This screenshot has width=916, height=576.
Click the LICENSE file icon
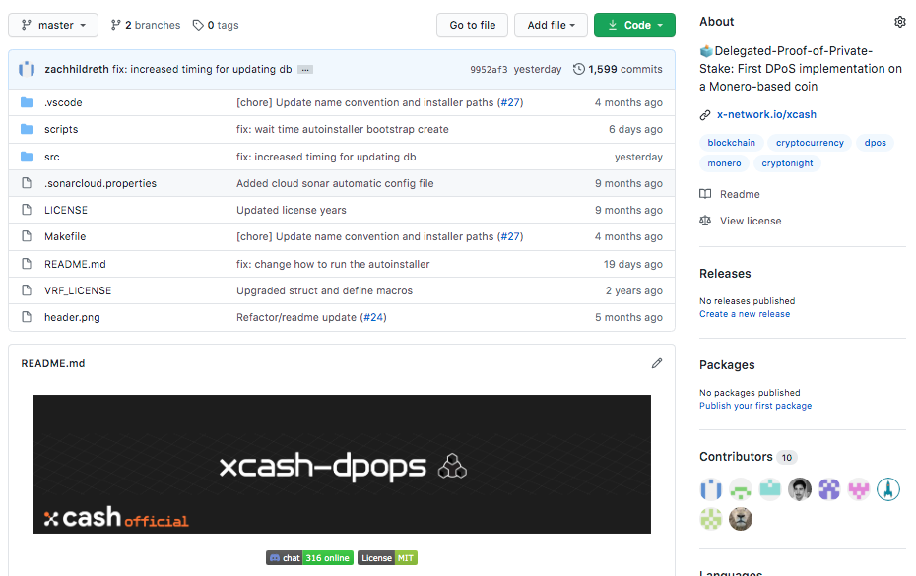point(27,210)
